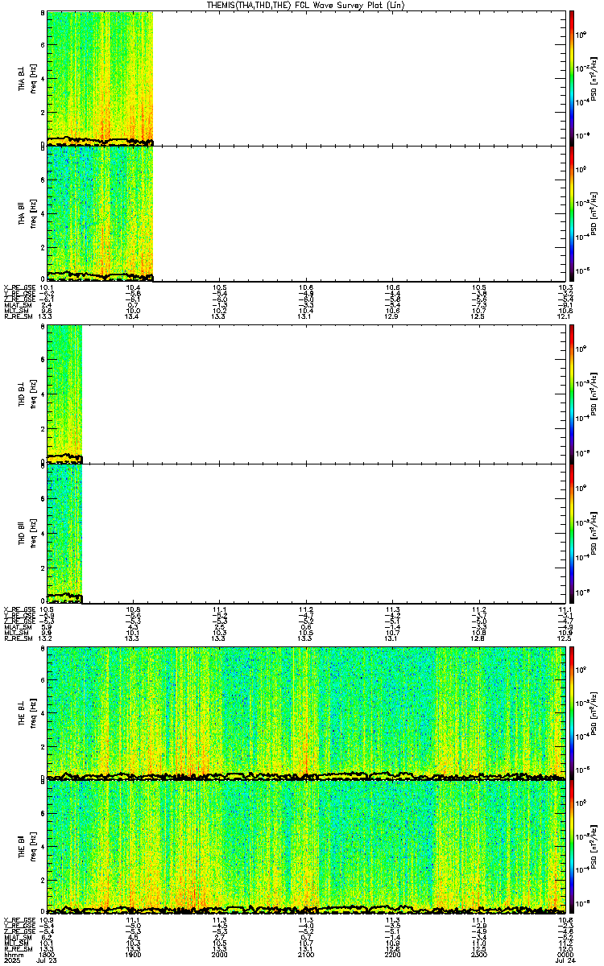Select the THA BII PSD color bar
The width and height of the screenshot is (604, 966).
[573, 213]
